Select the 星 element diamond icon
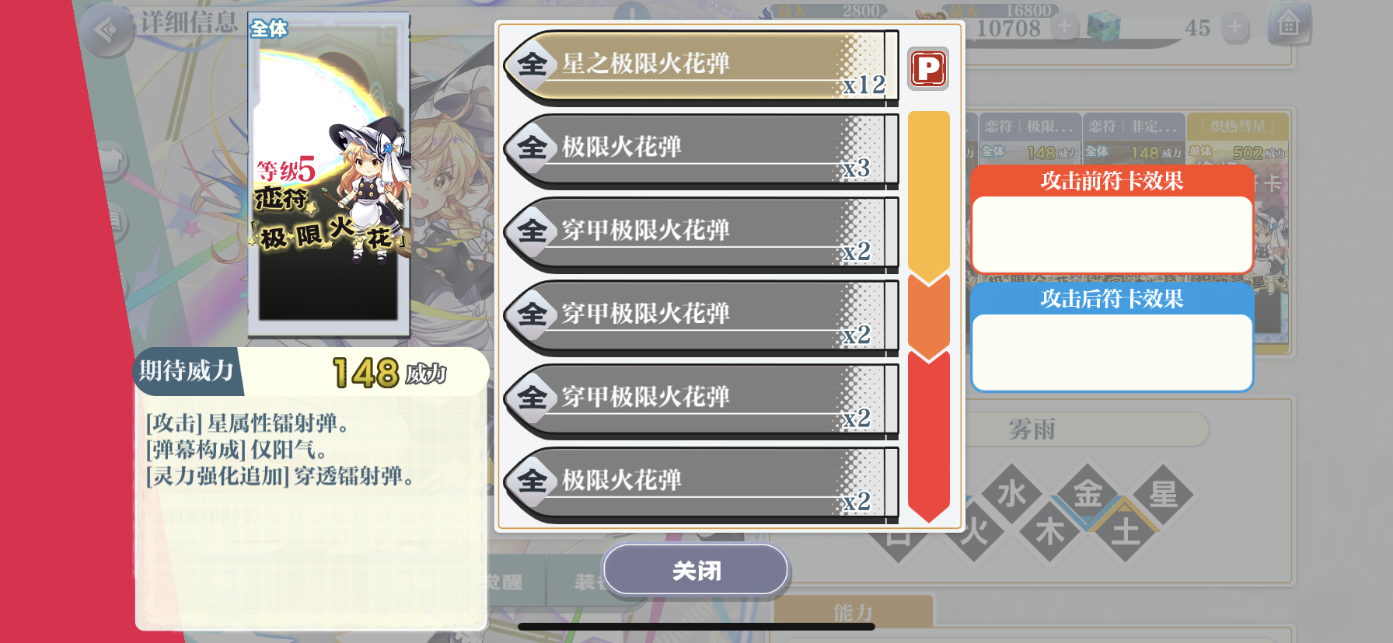This screenshot has height=643, width=1393. pos(1164,494)
